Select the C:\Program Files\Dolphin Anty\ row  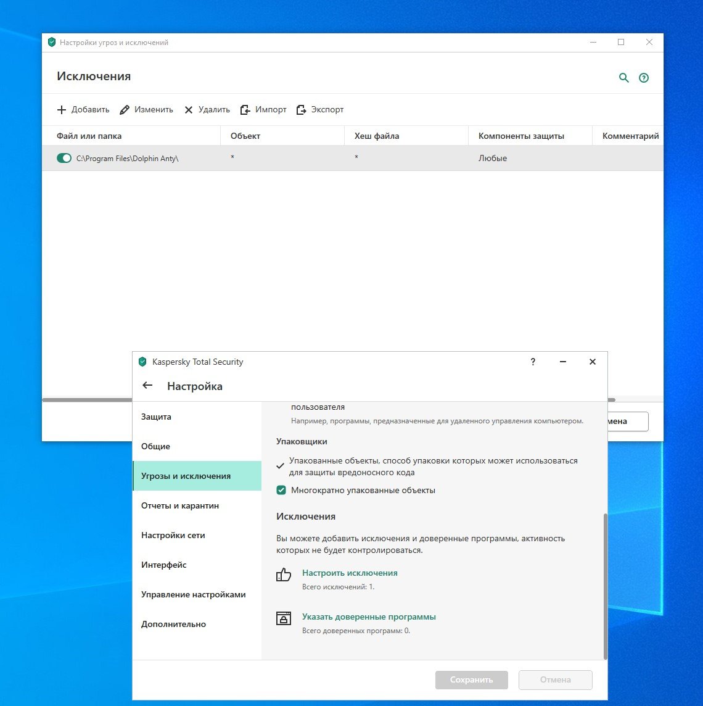(352, 158)
